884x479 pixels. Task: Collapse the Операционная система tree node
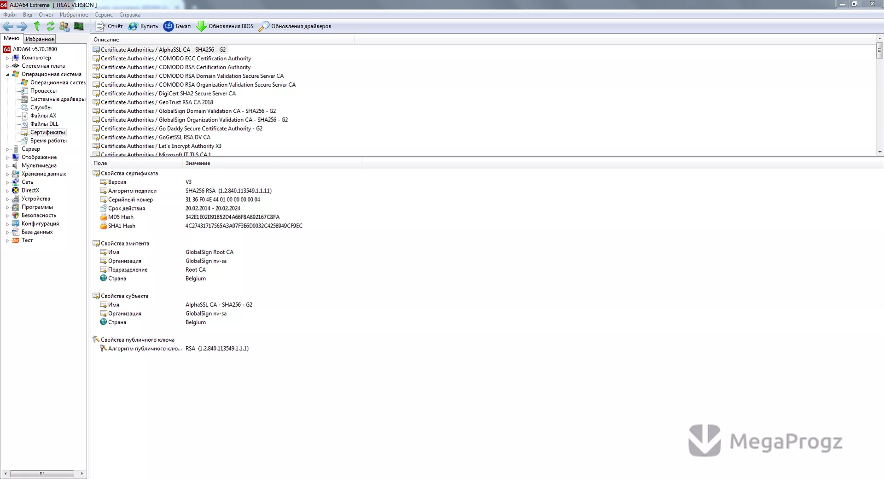tap(7, 75)
